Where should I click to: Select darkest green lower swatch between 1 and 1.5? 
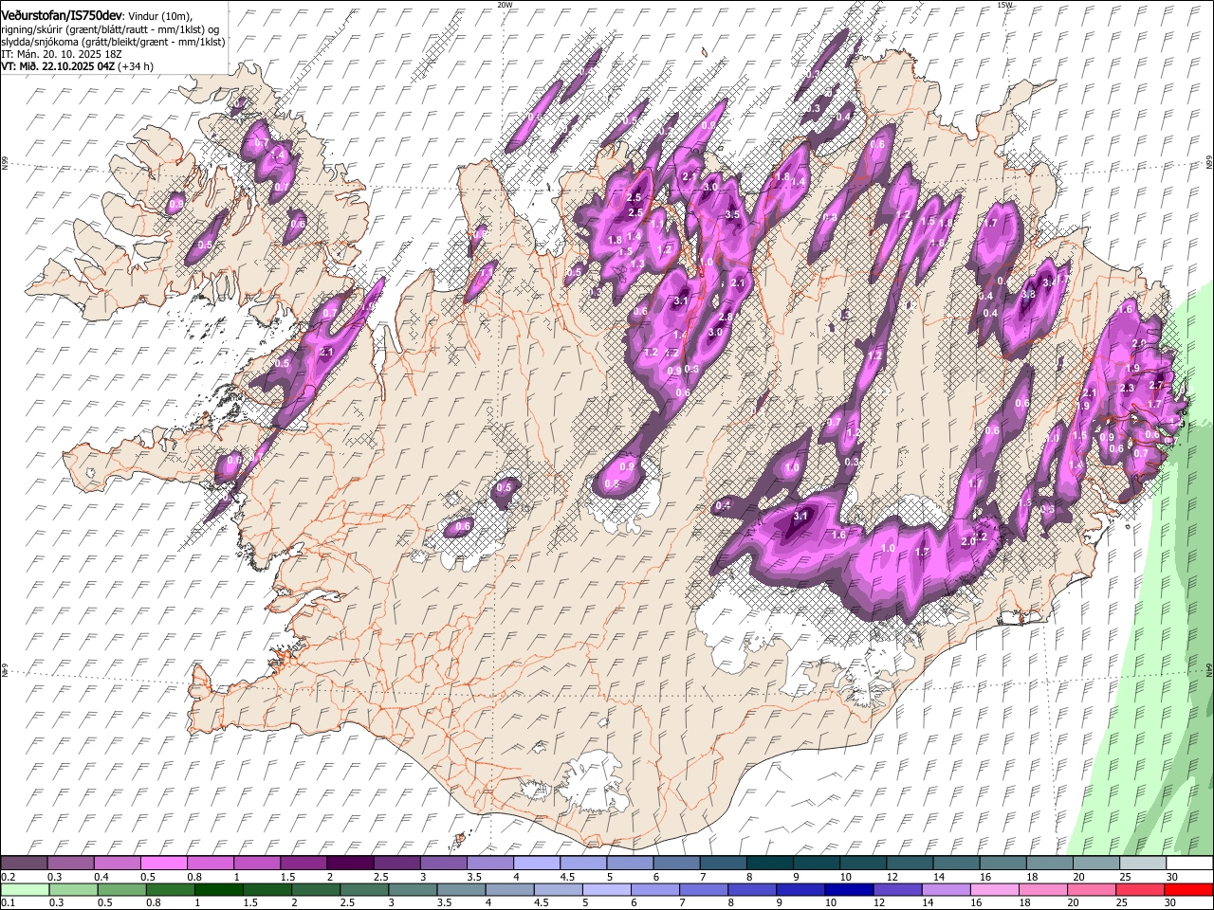pyautogui.click(x=219, y=890)
